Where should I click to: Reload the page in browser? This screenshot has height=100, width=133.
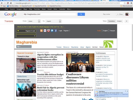tap(8, 3)
